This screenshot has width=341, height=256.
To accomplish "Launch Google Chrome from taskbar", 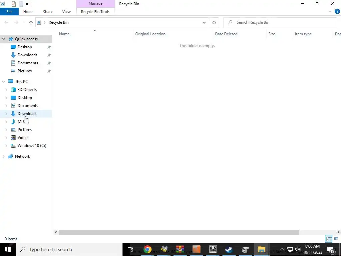I will pyautogui.click(x=148, y=249).
